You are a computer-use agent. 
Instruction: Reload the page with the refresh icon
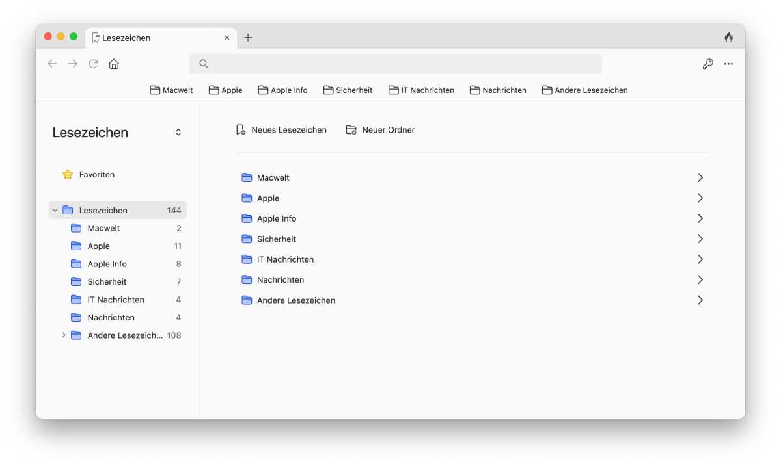[93, 64]
